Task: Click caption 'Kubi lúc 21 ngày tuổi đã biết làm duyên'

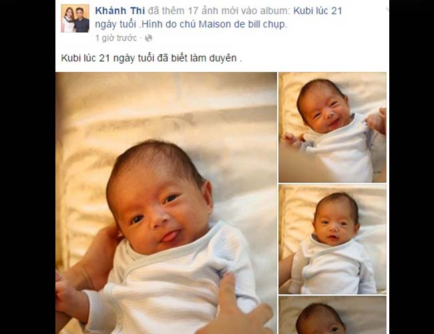Action: tap(152, 58)
